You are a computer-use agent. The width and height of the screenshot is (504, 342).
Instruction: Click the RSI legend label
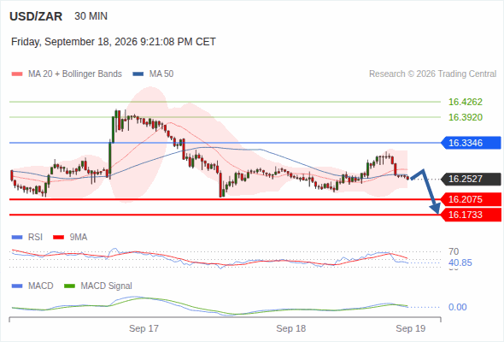pos(35,238)
